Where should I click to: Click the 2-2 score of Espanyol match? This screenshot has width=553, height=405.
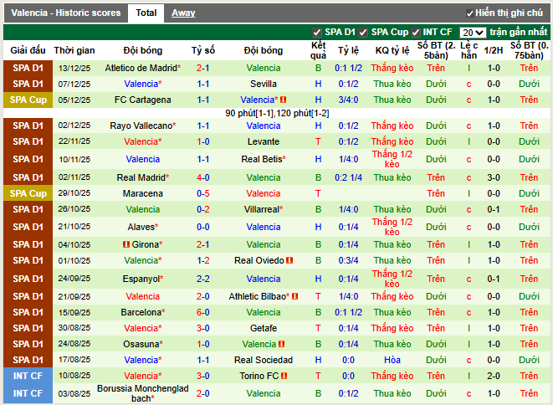tap(202, 279)
